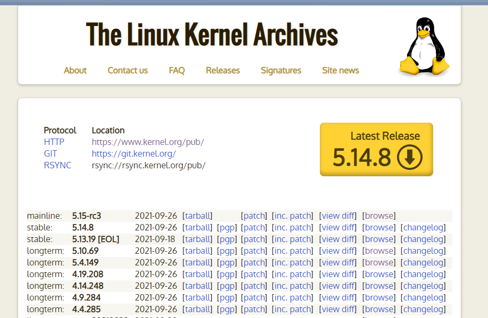
Task: Open changelog for stable 5.14.8
Action: pyautogui.click(x=423, y=228)
